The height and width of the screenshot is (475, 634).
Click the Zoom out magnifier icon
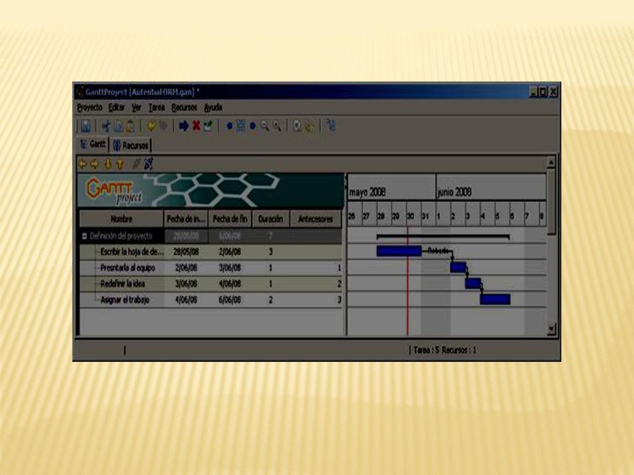point(264,126)
